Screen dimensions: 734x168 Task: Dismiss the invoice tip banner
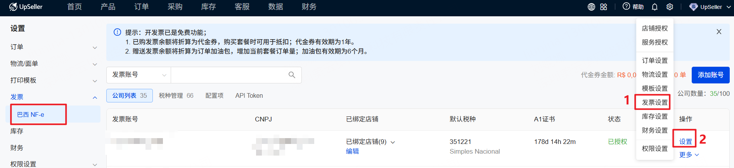pyautogui.click(x=719, y=32)
